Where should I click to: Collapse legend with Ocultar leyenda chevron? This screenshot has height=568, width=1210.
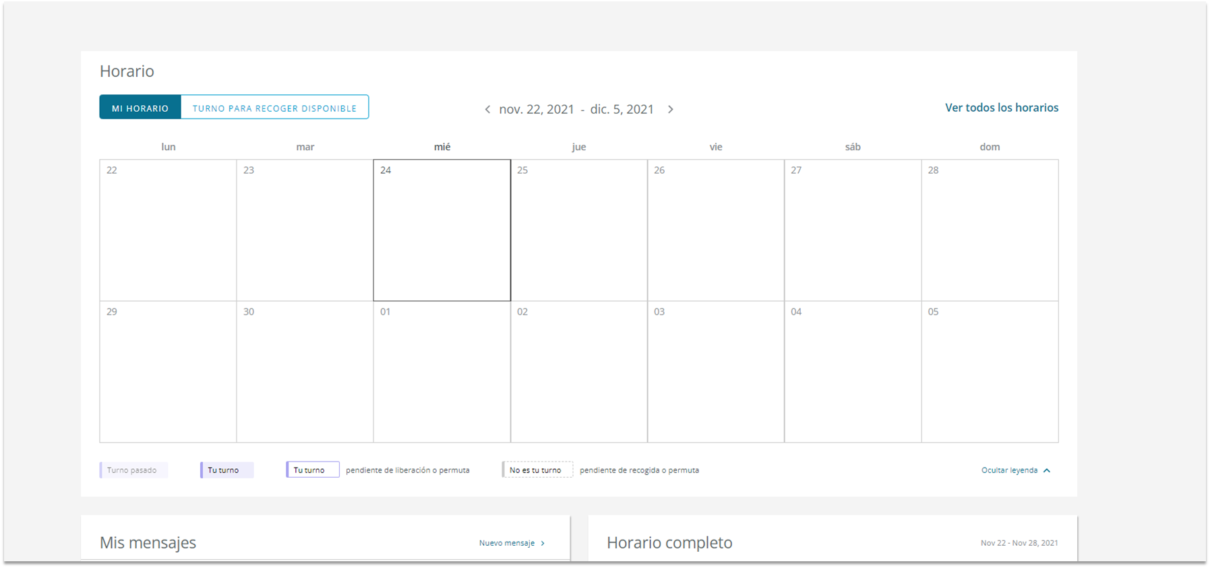pos(1047,470)
